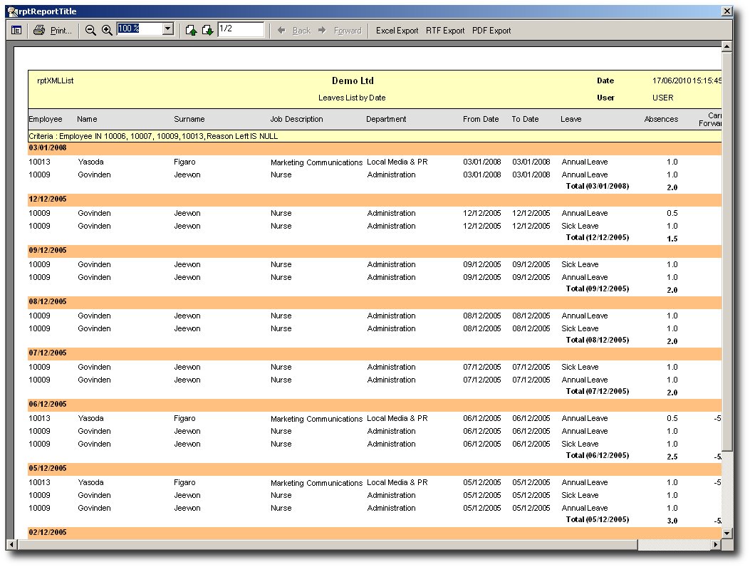Click the vertical scrollbar up arrow
The image size is (750, 567).
(x=726, y=47)
